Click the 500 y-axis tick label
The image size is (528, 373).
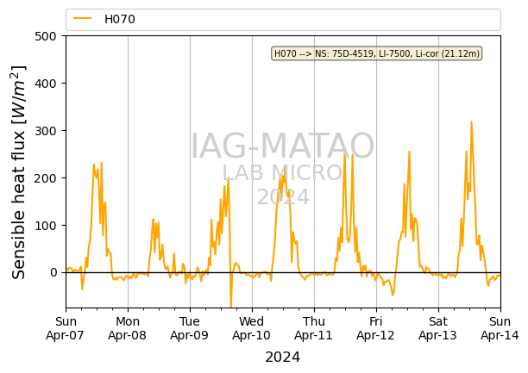(x=46, y=36)
